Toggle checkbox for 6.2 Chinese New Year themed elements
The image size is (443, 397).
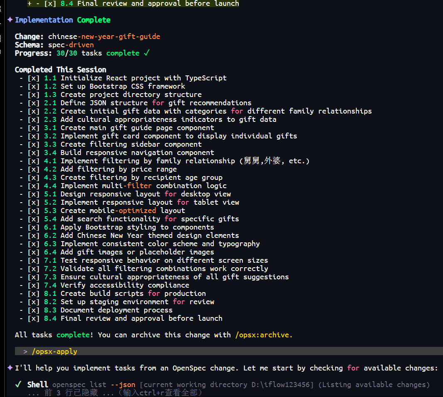click(x=34, y=235)
